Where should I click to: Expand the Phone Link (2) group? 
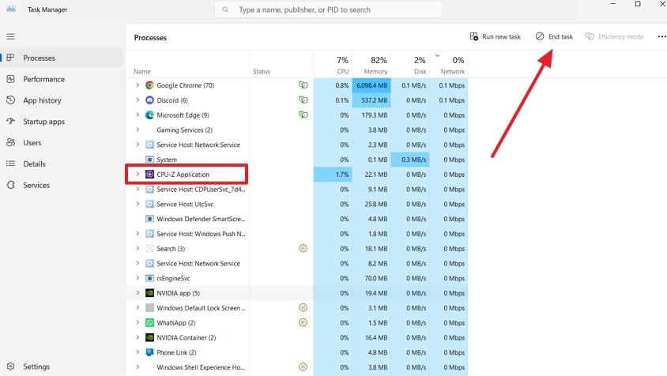click(x=138, y=352)
